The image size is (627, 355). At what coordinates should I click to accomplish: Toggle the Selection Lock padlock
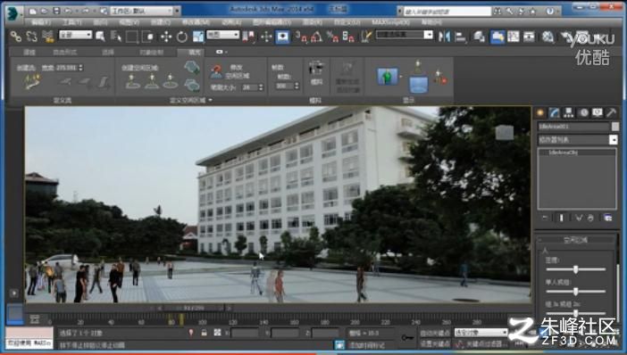coord(204,333)
